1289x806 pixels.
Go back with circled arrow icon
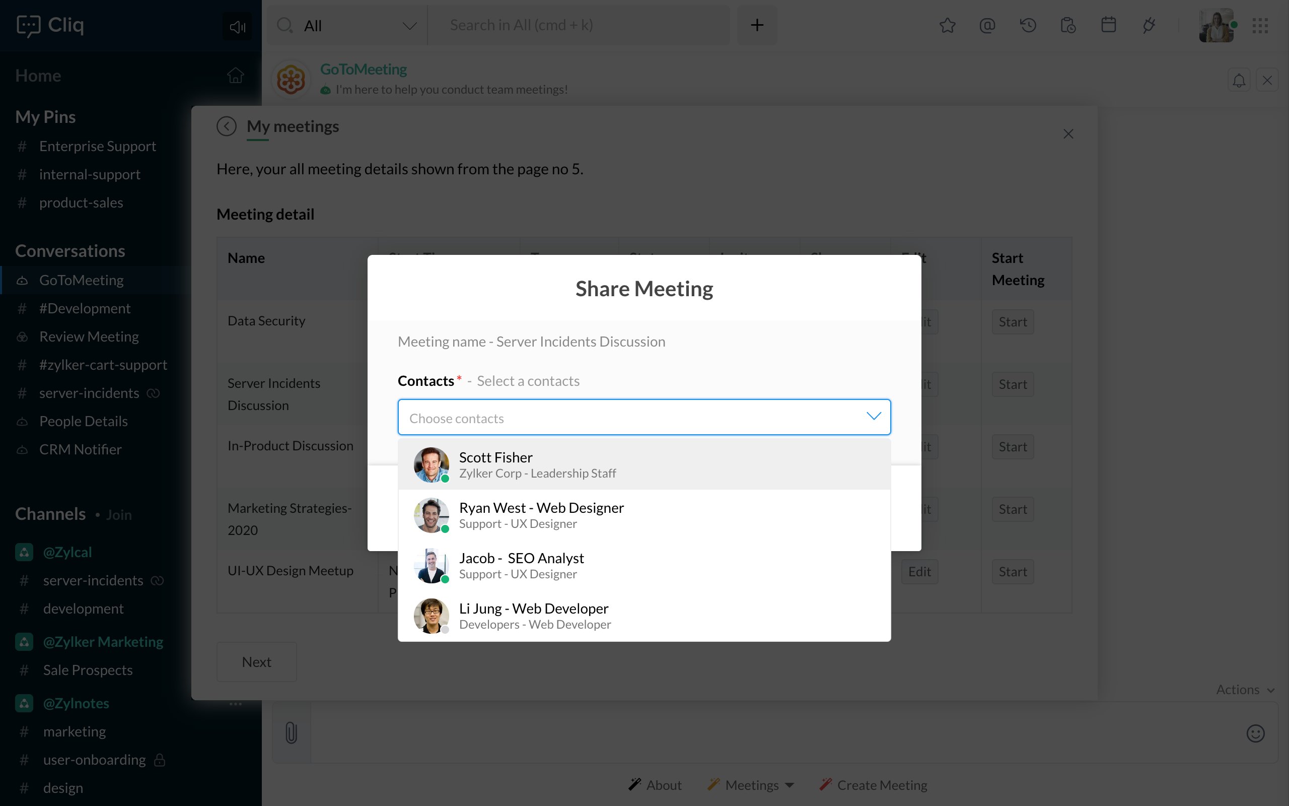[227, 126]
